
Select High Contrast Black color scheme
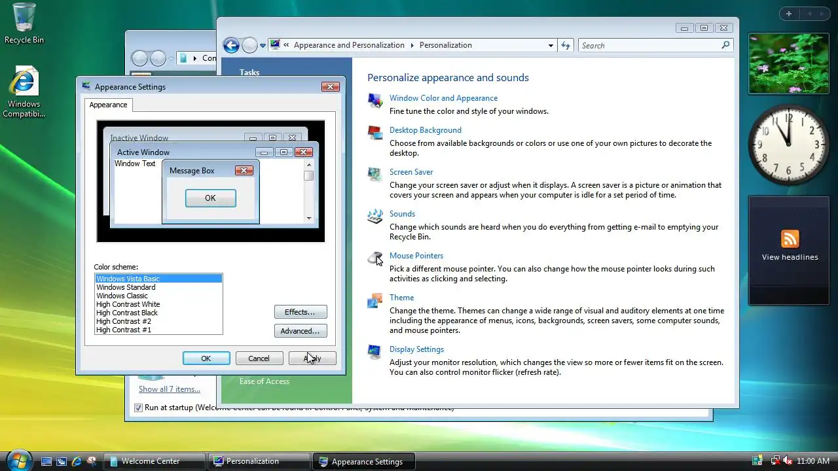point(158,313)
